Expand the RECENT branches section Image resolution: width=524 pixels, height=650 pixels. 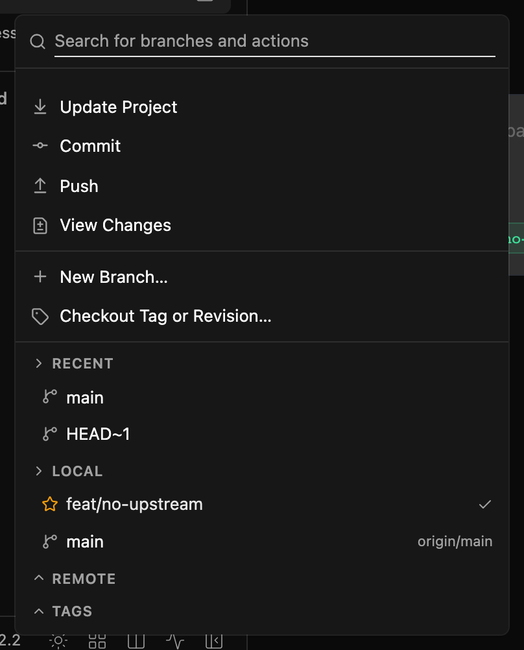[38, 363]
